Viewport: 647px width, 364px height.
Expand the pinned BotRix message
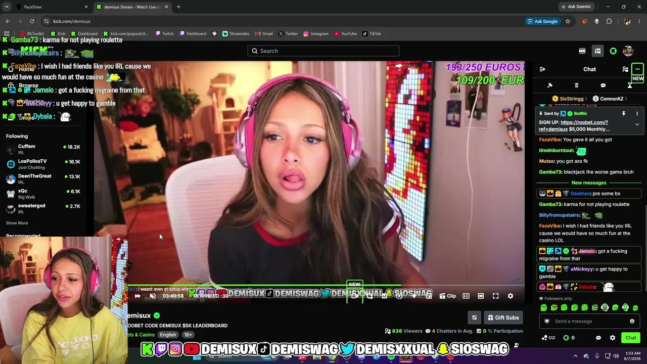(637, 124)
